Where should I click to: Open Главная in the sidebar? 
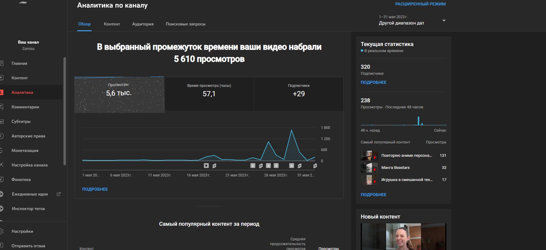[x=30, y=63]
